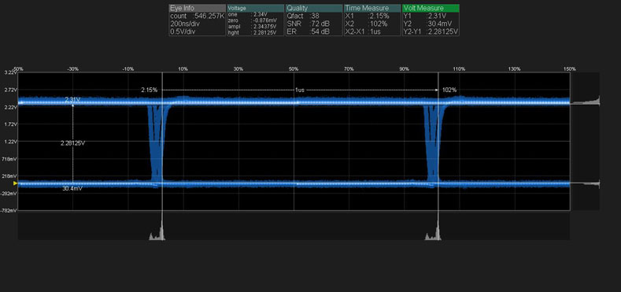Click the voltage histogram beside the one level
This screenshot has height=292, width=621.
[x=586, y=102]
